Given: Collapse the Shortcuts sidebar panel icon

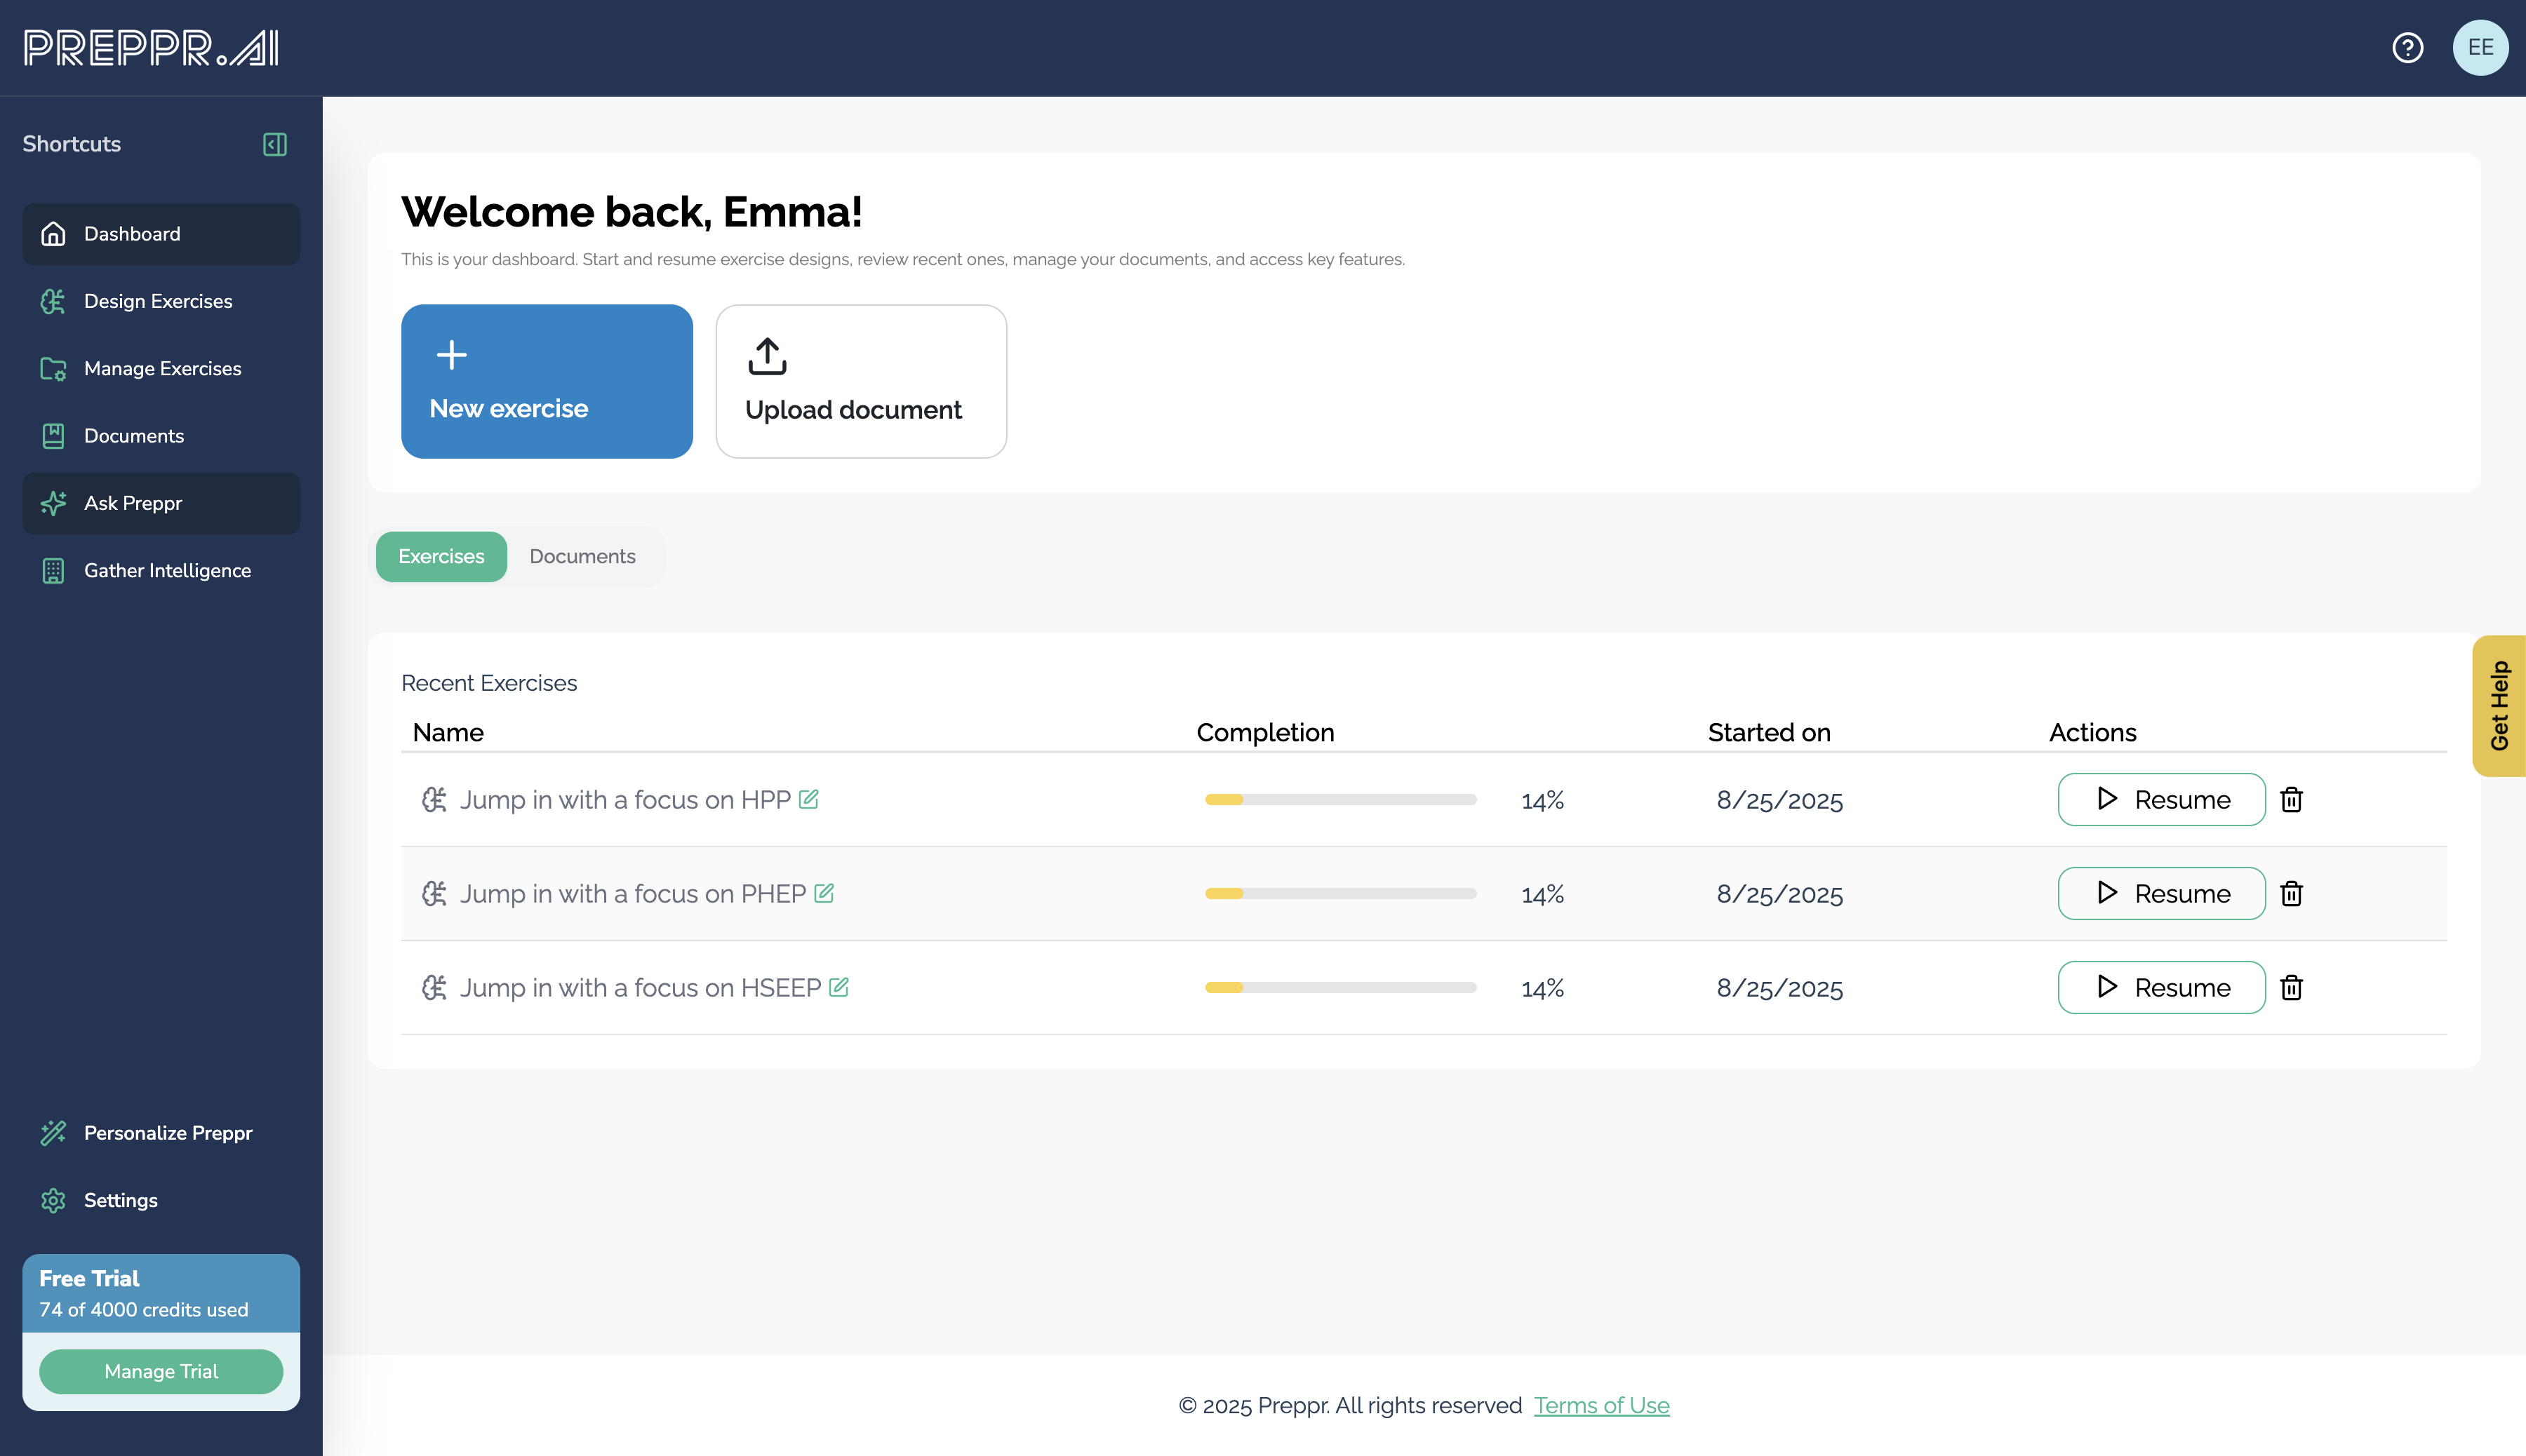Looking at the screenshot, I should point(274,144).
